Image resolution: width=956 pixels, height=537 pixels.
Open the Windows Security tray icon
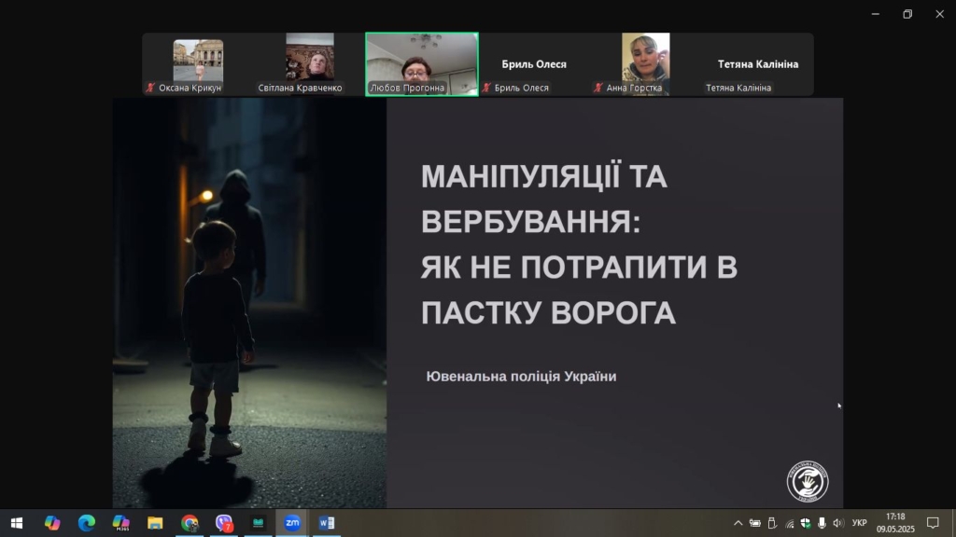point(806,523)
